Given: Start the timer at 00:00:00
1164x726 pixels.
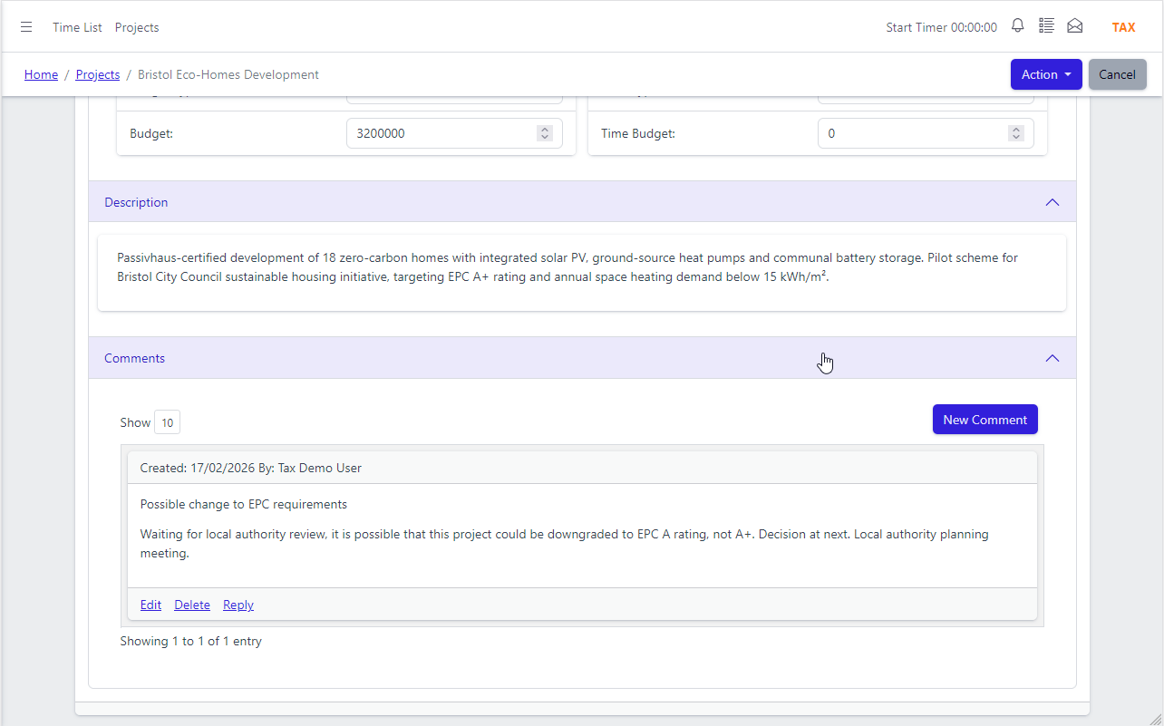Looking at the screenshot, I should 941,27.
